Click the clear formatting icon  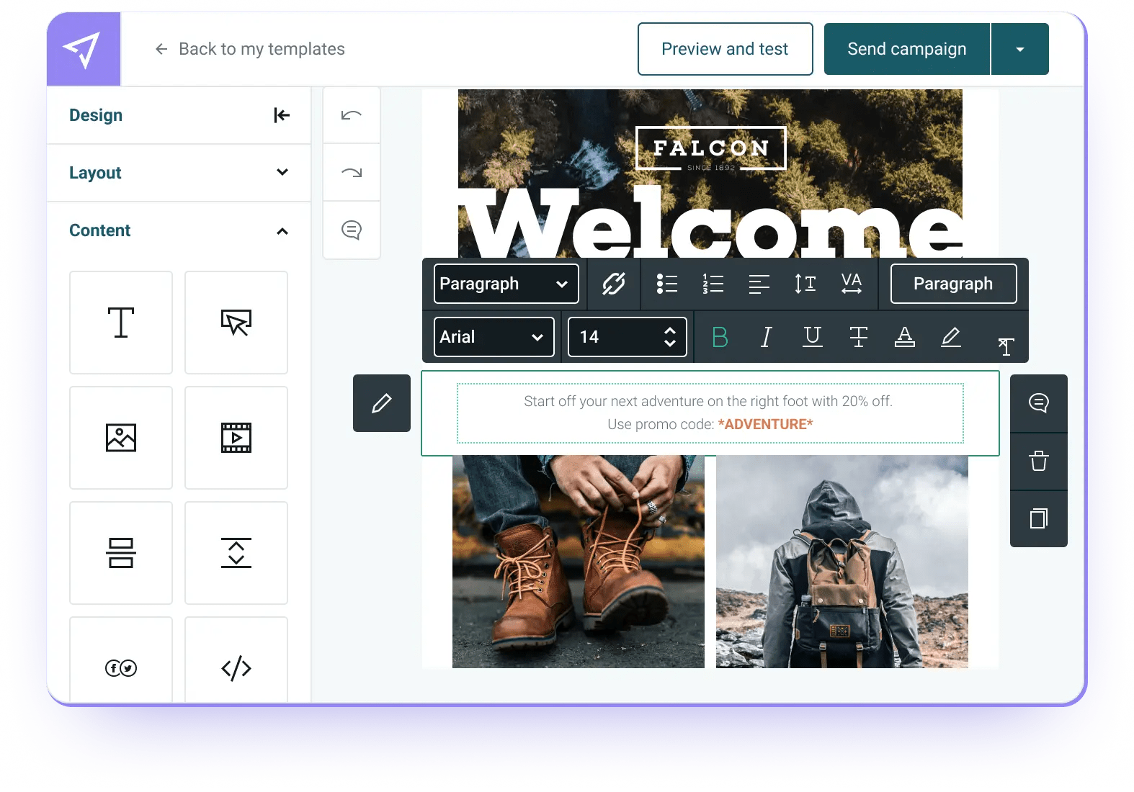pyautogui.click(x=1006, y=346)
